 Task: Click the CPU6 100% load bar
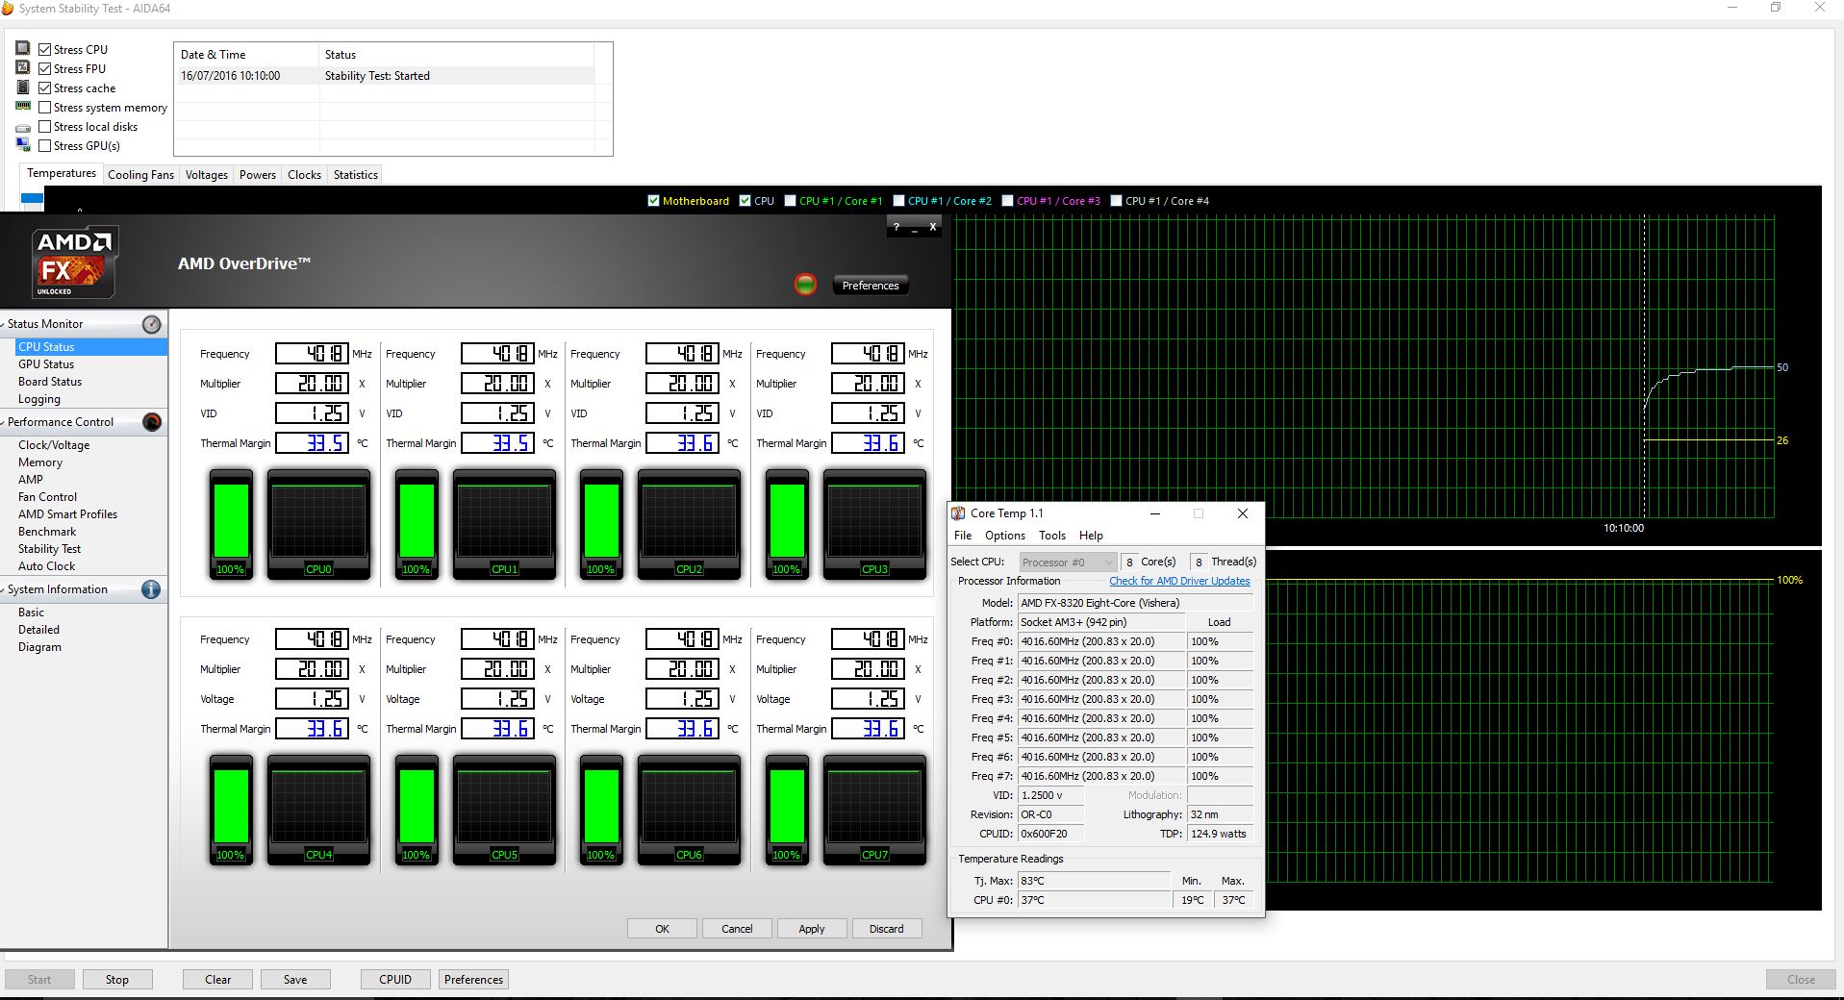(601, 810)
